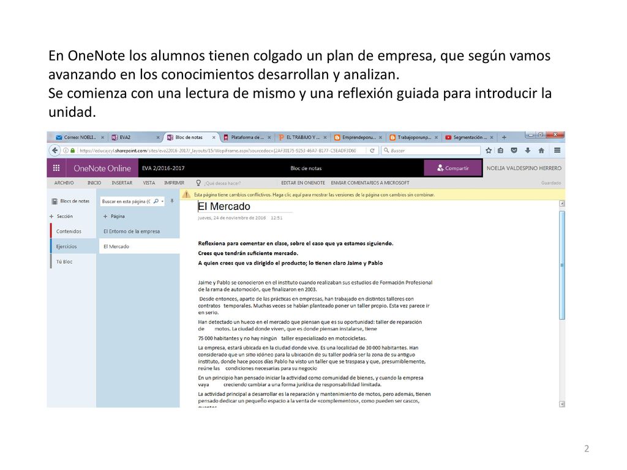Open the OneNote app launcher grid

point(56,168)
